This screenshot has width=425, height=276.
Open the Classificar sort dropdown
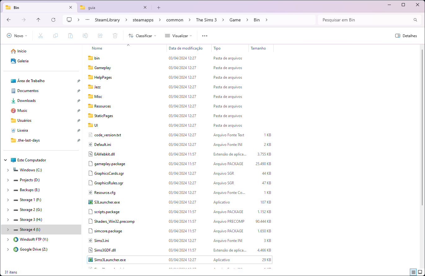[x=142, y=36]
